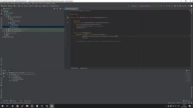Open Project panel settings gear
This screenshot has width=193, height=108.
point(60,9)
